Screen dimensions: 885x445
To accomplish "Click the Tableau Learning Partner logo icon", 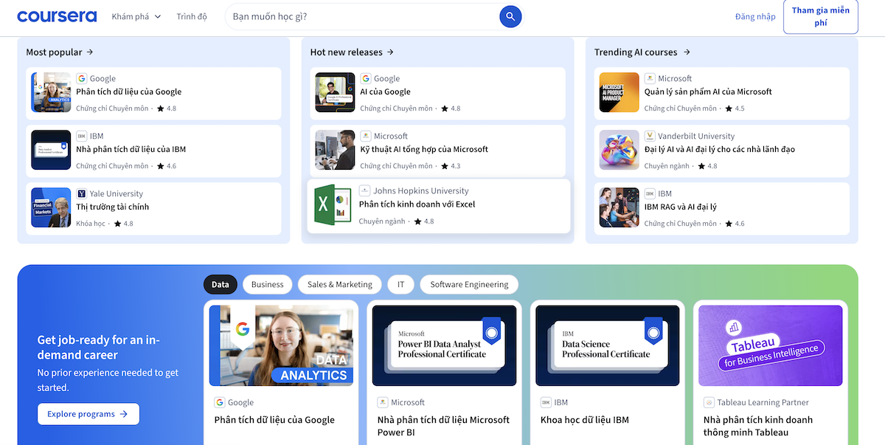I will tap(709, 402).
